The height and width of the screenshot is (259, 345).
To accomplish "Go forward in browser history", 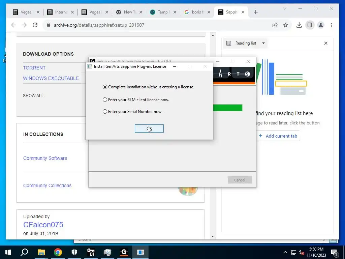I will pos(24,25).
